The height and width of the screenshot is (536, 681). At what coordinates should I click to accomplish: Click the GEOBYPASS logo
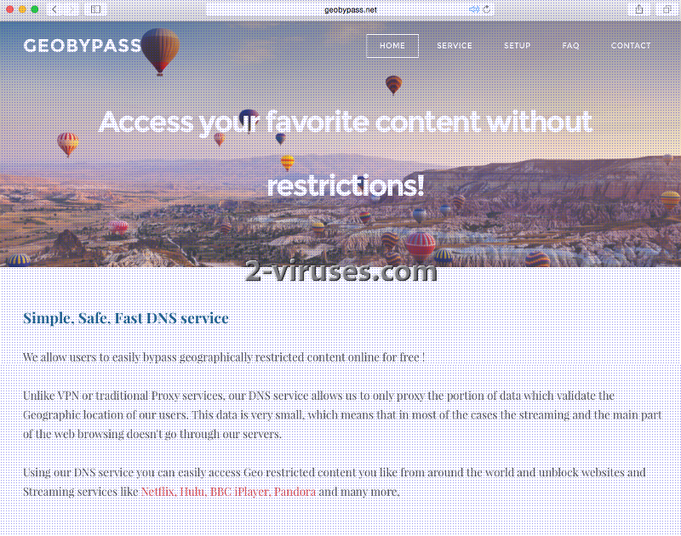[83, 46]
